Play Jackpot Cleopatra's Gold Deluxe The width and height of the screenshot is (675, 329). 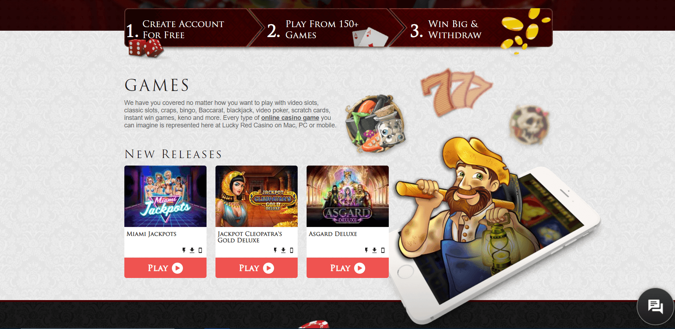pos(257,268)
